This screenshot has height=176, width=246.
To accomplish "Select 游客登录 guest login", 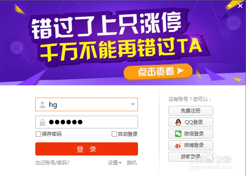I will pyautogui.click(x=191, y=157).
